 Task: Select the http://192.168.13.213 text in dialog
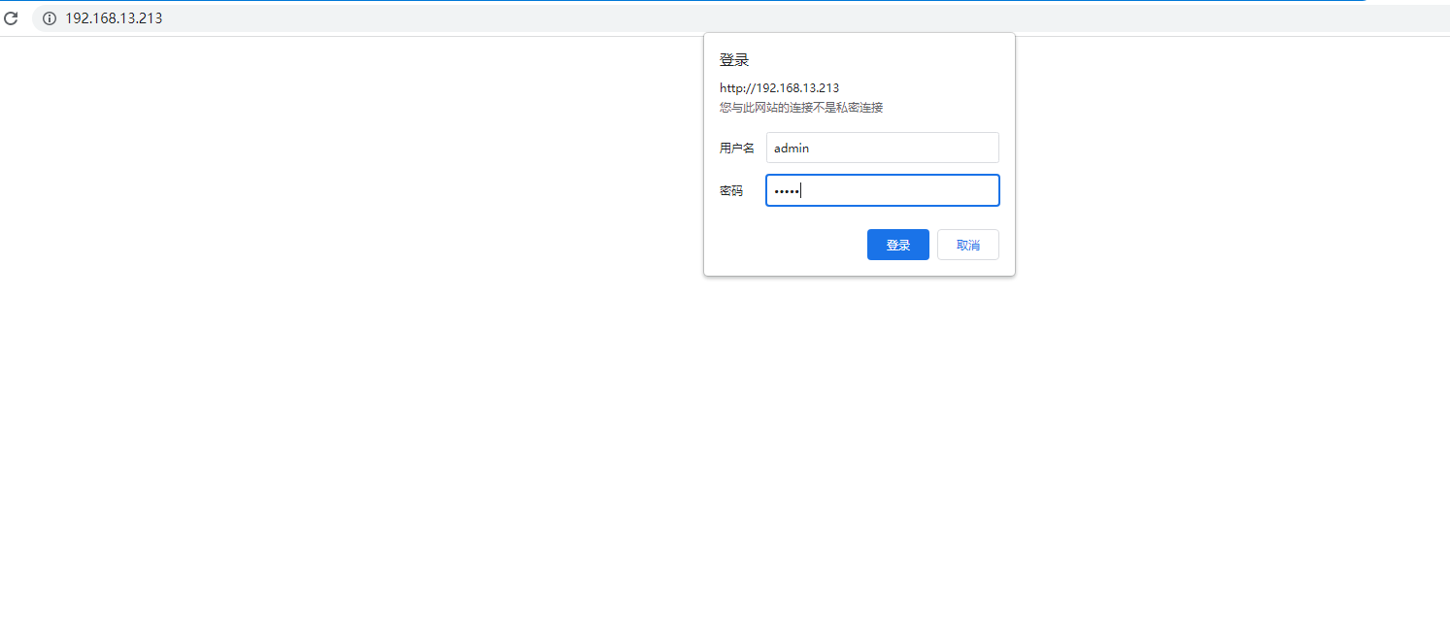coord(779,87)
